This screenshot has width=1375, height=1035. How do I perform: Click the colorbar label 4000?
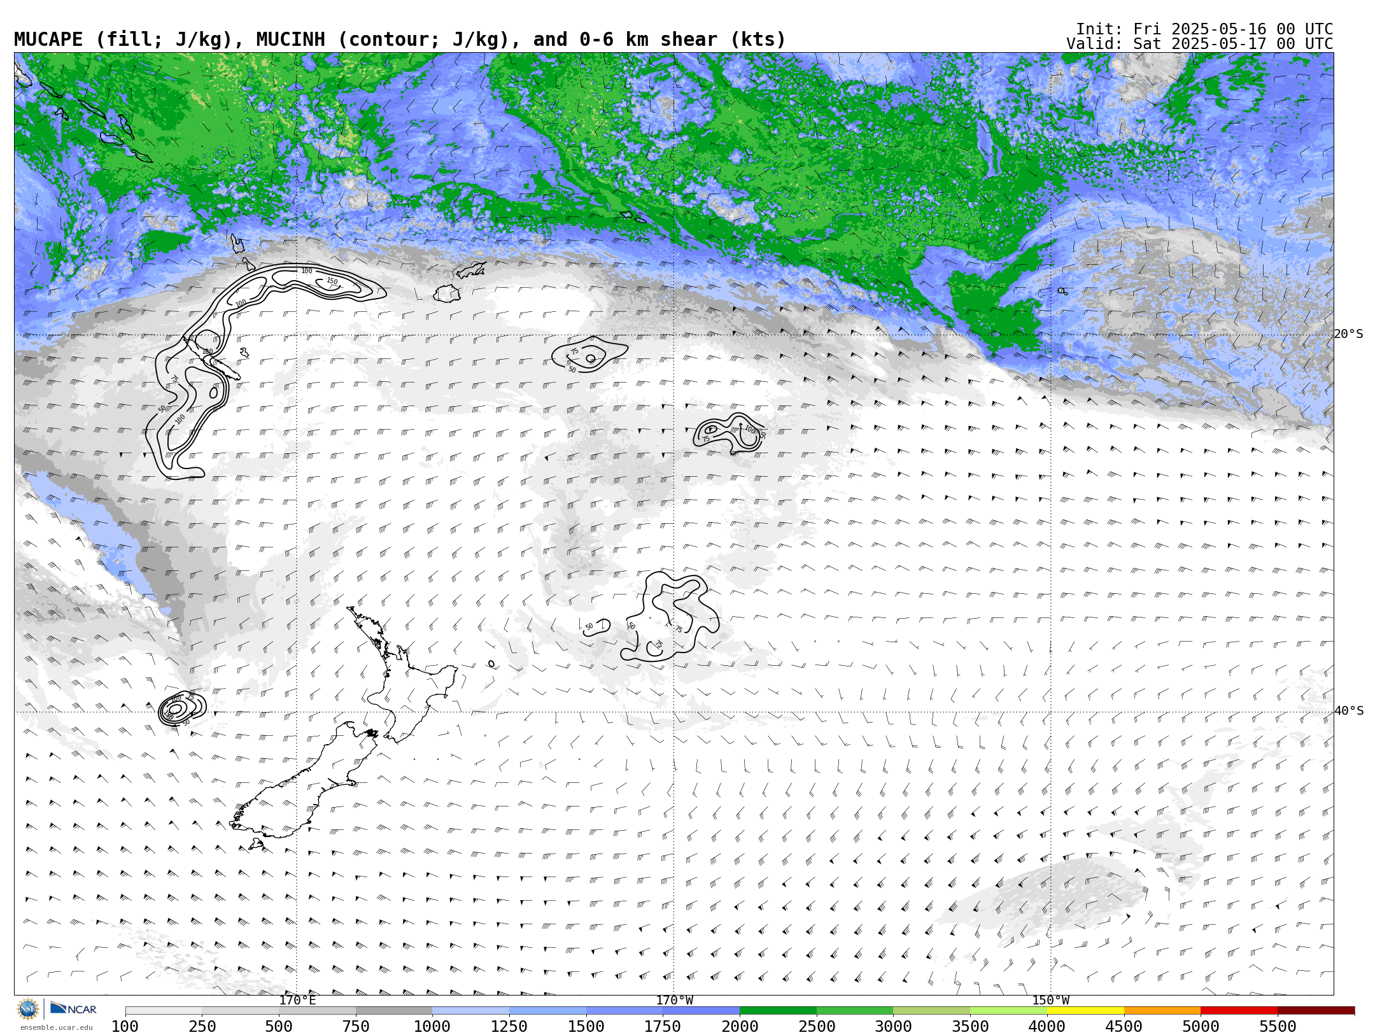pyautogui.click(x=1047, y=1026)
